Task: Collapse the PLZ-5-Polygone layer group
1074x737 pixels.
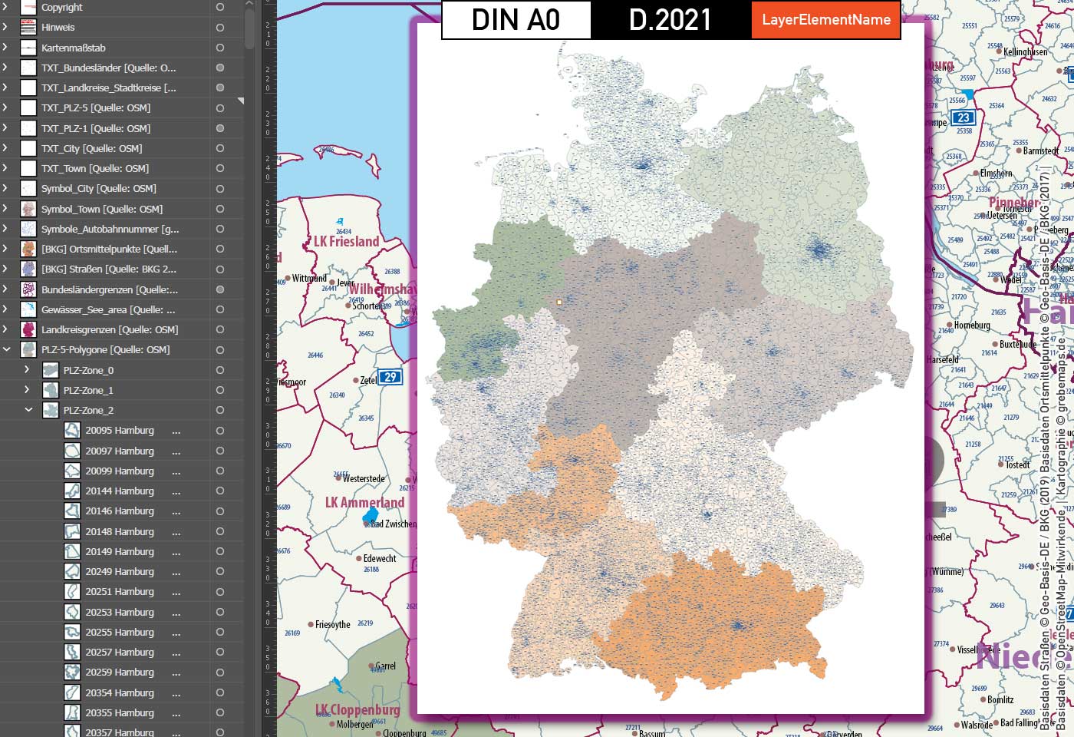Action: point(8,349)
